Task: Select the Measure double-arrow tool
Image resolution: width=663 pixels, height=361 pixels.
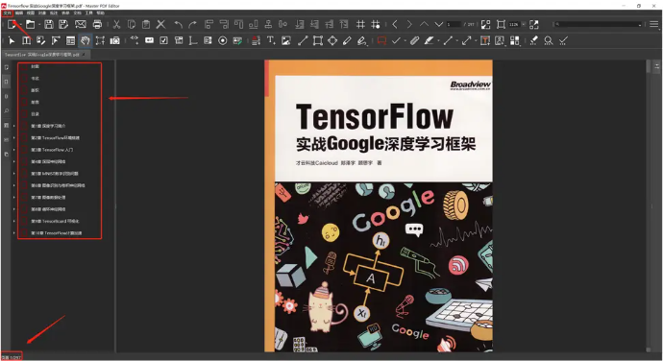Action: tap(466, 41)
